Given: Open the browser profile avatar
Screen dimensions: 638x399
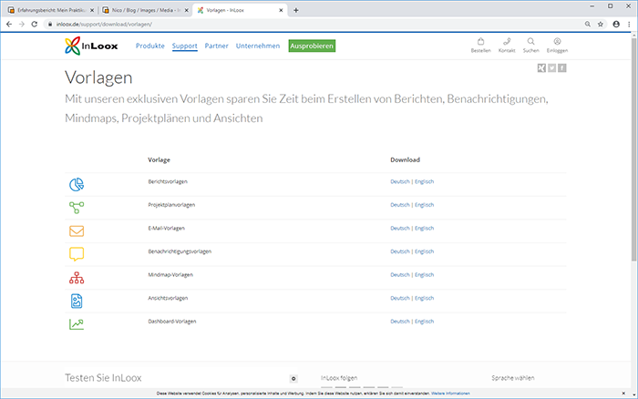Looking at the screenshot, I should click(616, 24).
